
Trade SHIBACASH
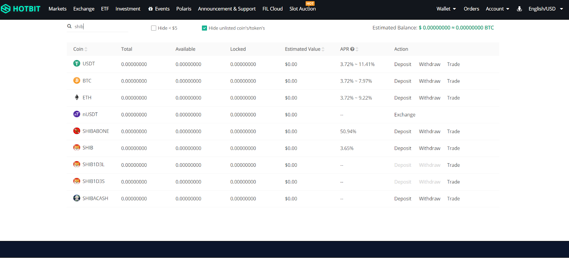453,199
